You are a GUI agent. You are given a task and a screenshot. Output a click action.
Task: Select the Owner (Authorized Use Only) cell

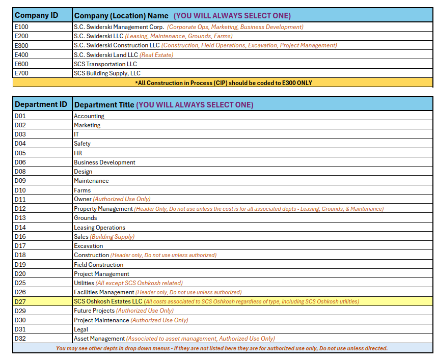point(253,199)
